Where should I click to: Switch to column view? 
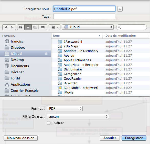point(35,27)
